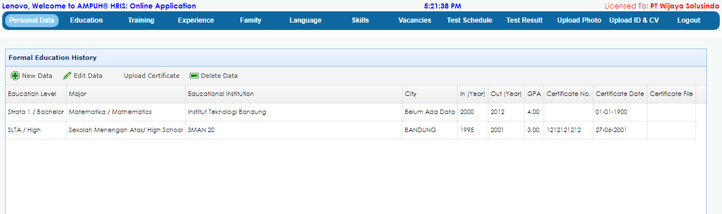Click the GPA 4.00 cell
The height and width of the screenshot is (214, 722).
[534, 112]
